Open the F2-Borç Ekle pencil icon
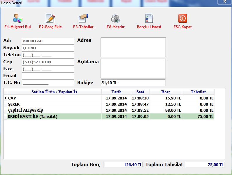The height and width of the screenshot is (175, 232). 50,18
